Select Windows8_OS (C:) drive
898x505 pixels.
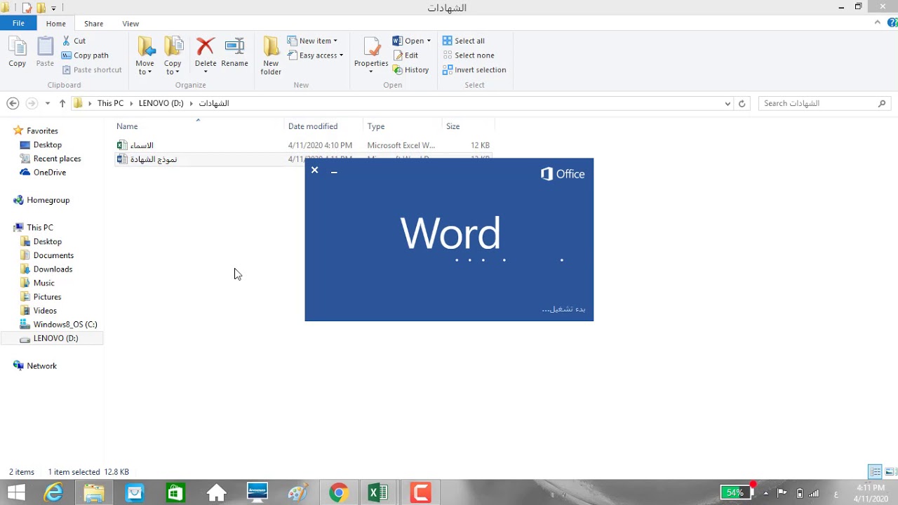[65, 324]
